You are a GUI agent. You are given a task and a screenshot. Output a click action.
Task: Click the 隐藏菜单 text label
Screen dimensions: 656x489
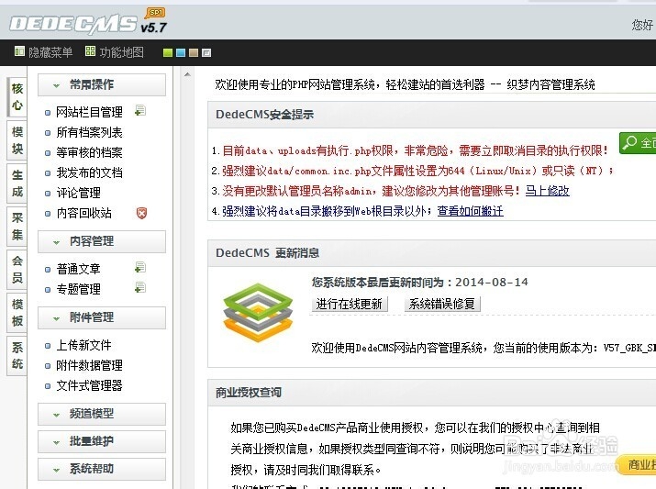[50, 52]
